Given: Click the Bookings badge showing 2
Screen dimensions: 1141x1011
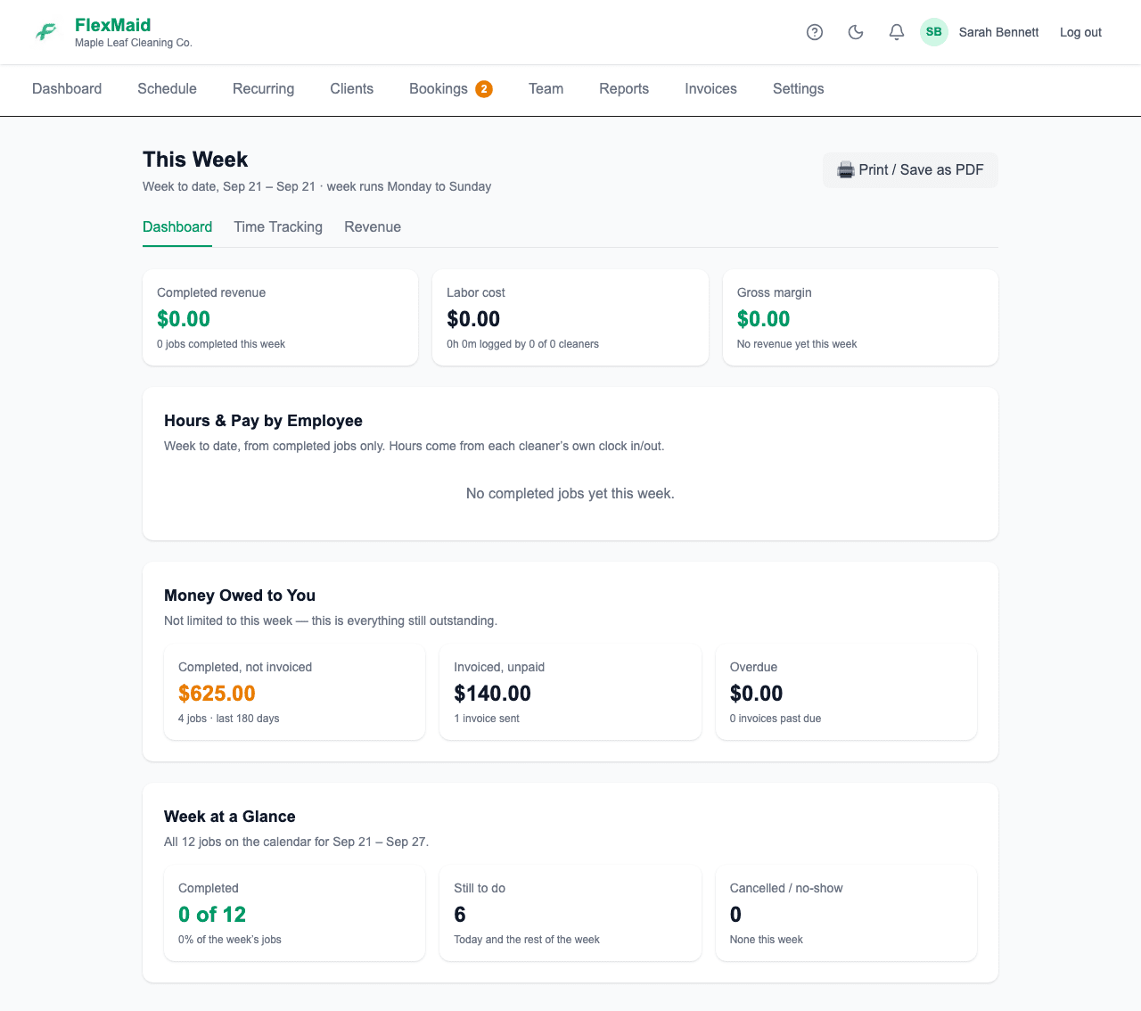Looking at the screenshot, I should point(484,89).
